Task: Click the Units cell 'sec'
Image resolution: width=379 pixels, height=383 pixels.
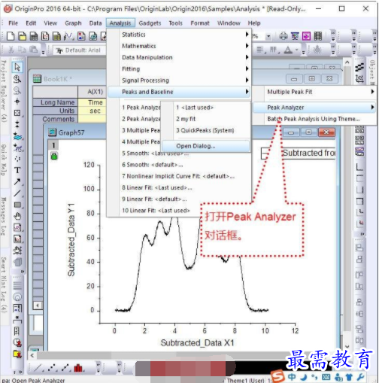Action: coord(92,111)
